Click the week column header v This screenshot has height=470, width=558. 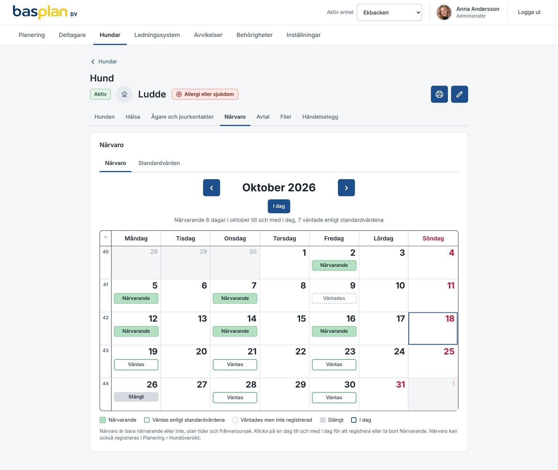(x=105, y=238)
